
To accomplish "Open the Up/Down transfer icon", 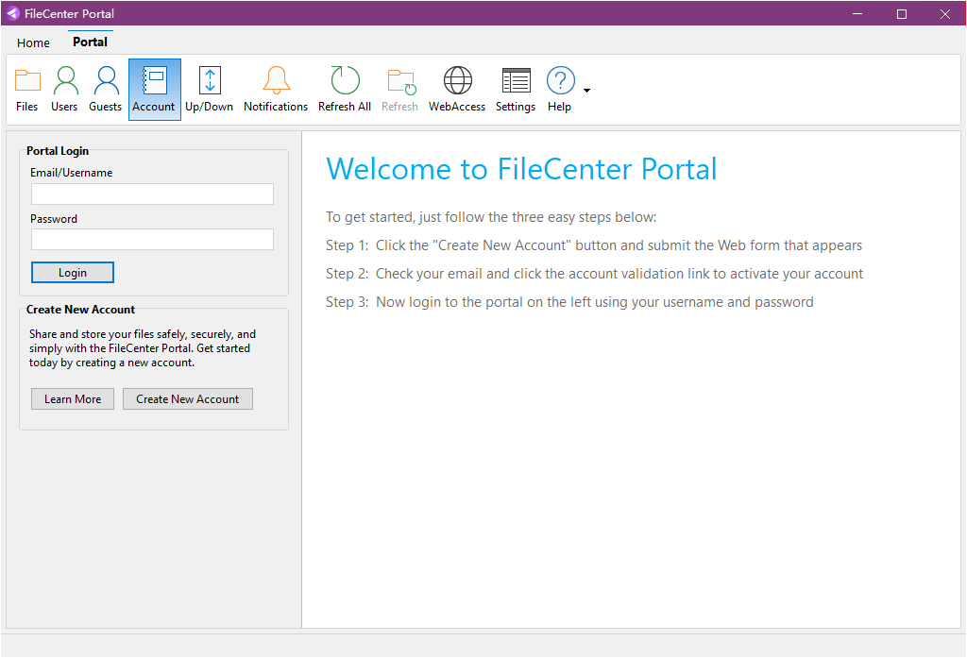I will coord(209,90).
